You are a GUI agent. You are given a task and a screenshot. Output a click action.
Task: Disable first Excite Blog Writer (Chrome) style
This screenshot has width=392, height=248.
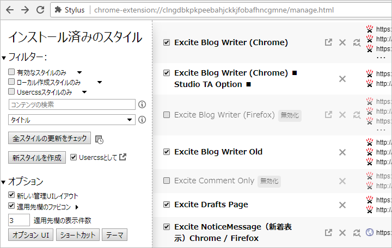coord(167,42)
